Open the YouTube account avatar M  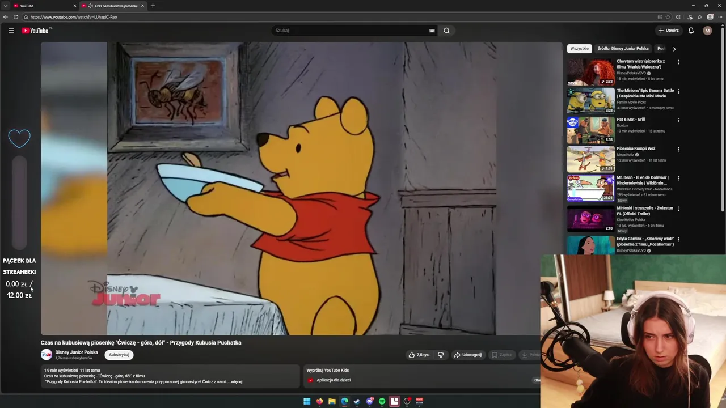point(707,31)
